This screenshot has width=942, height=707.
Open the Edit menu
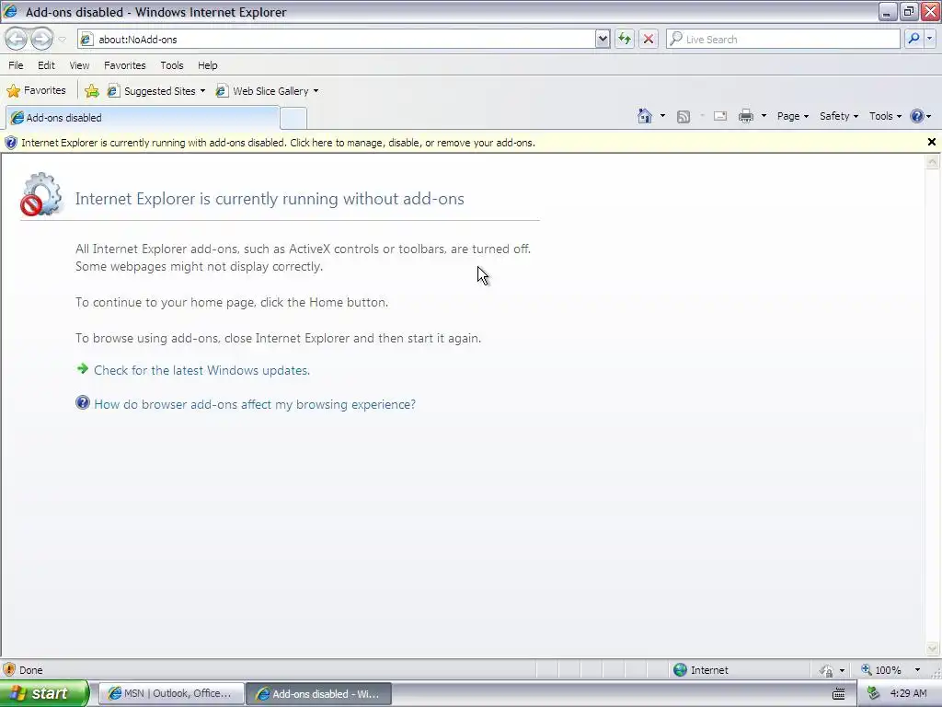click(x=46, y=65)
